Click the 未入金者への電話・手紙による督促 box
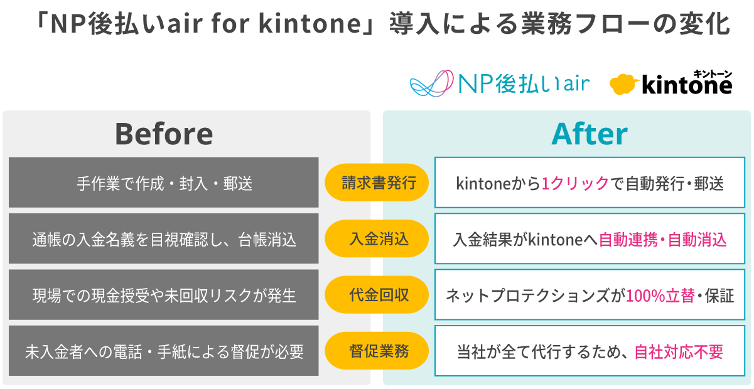Viewport: 754px width, 389px height. click(164, 351)
